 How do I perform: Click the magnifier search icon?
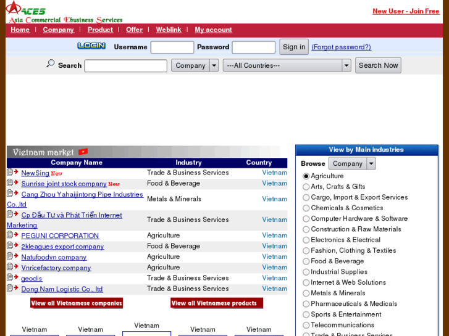click(x=51, y=64)
